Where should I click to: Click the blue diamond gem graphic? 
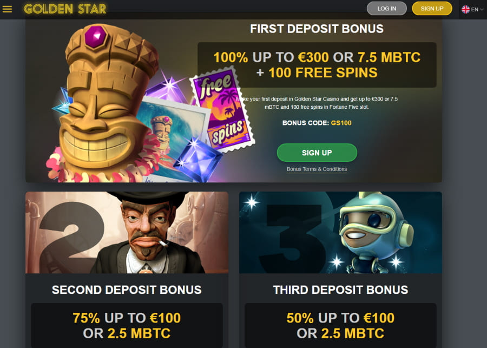tap(198, 159)
